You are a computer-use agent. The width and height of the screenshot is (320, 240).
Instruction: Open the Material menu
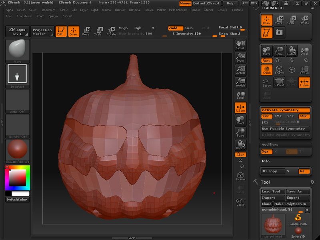click(135, 10)
